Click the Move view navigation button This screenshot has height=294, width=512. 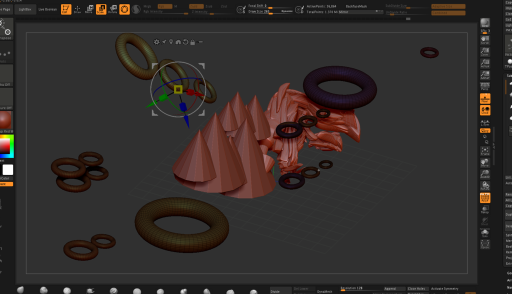pyautogui.click(x=485, y=162)
